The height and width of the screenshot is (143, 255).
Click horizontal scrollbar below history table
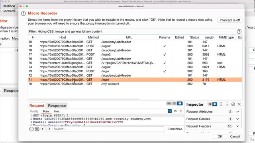84,99
